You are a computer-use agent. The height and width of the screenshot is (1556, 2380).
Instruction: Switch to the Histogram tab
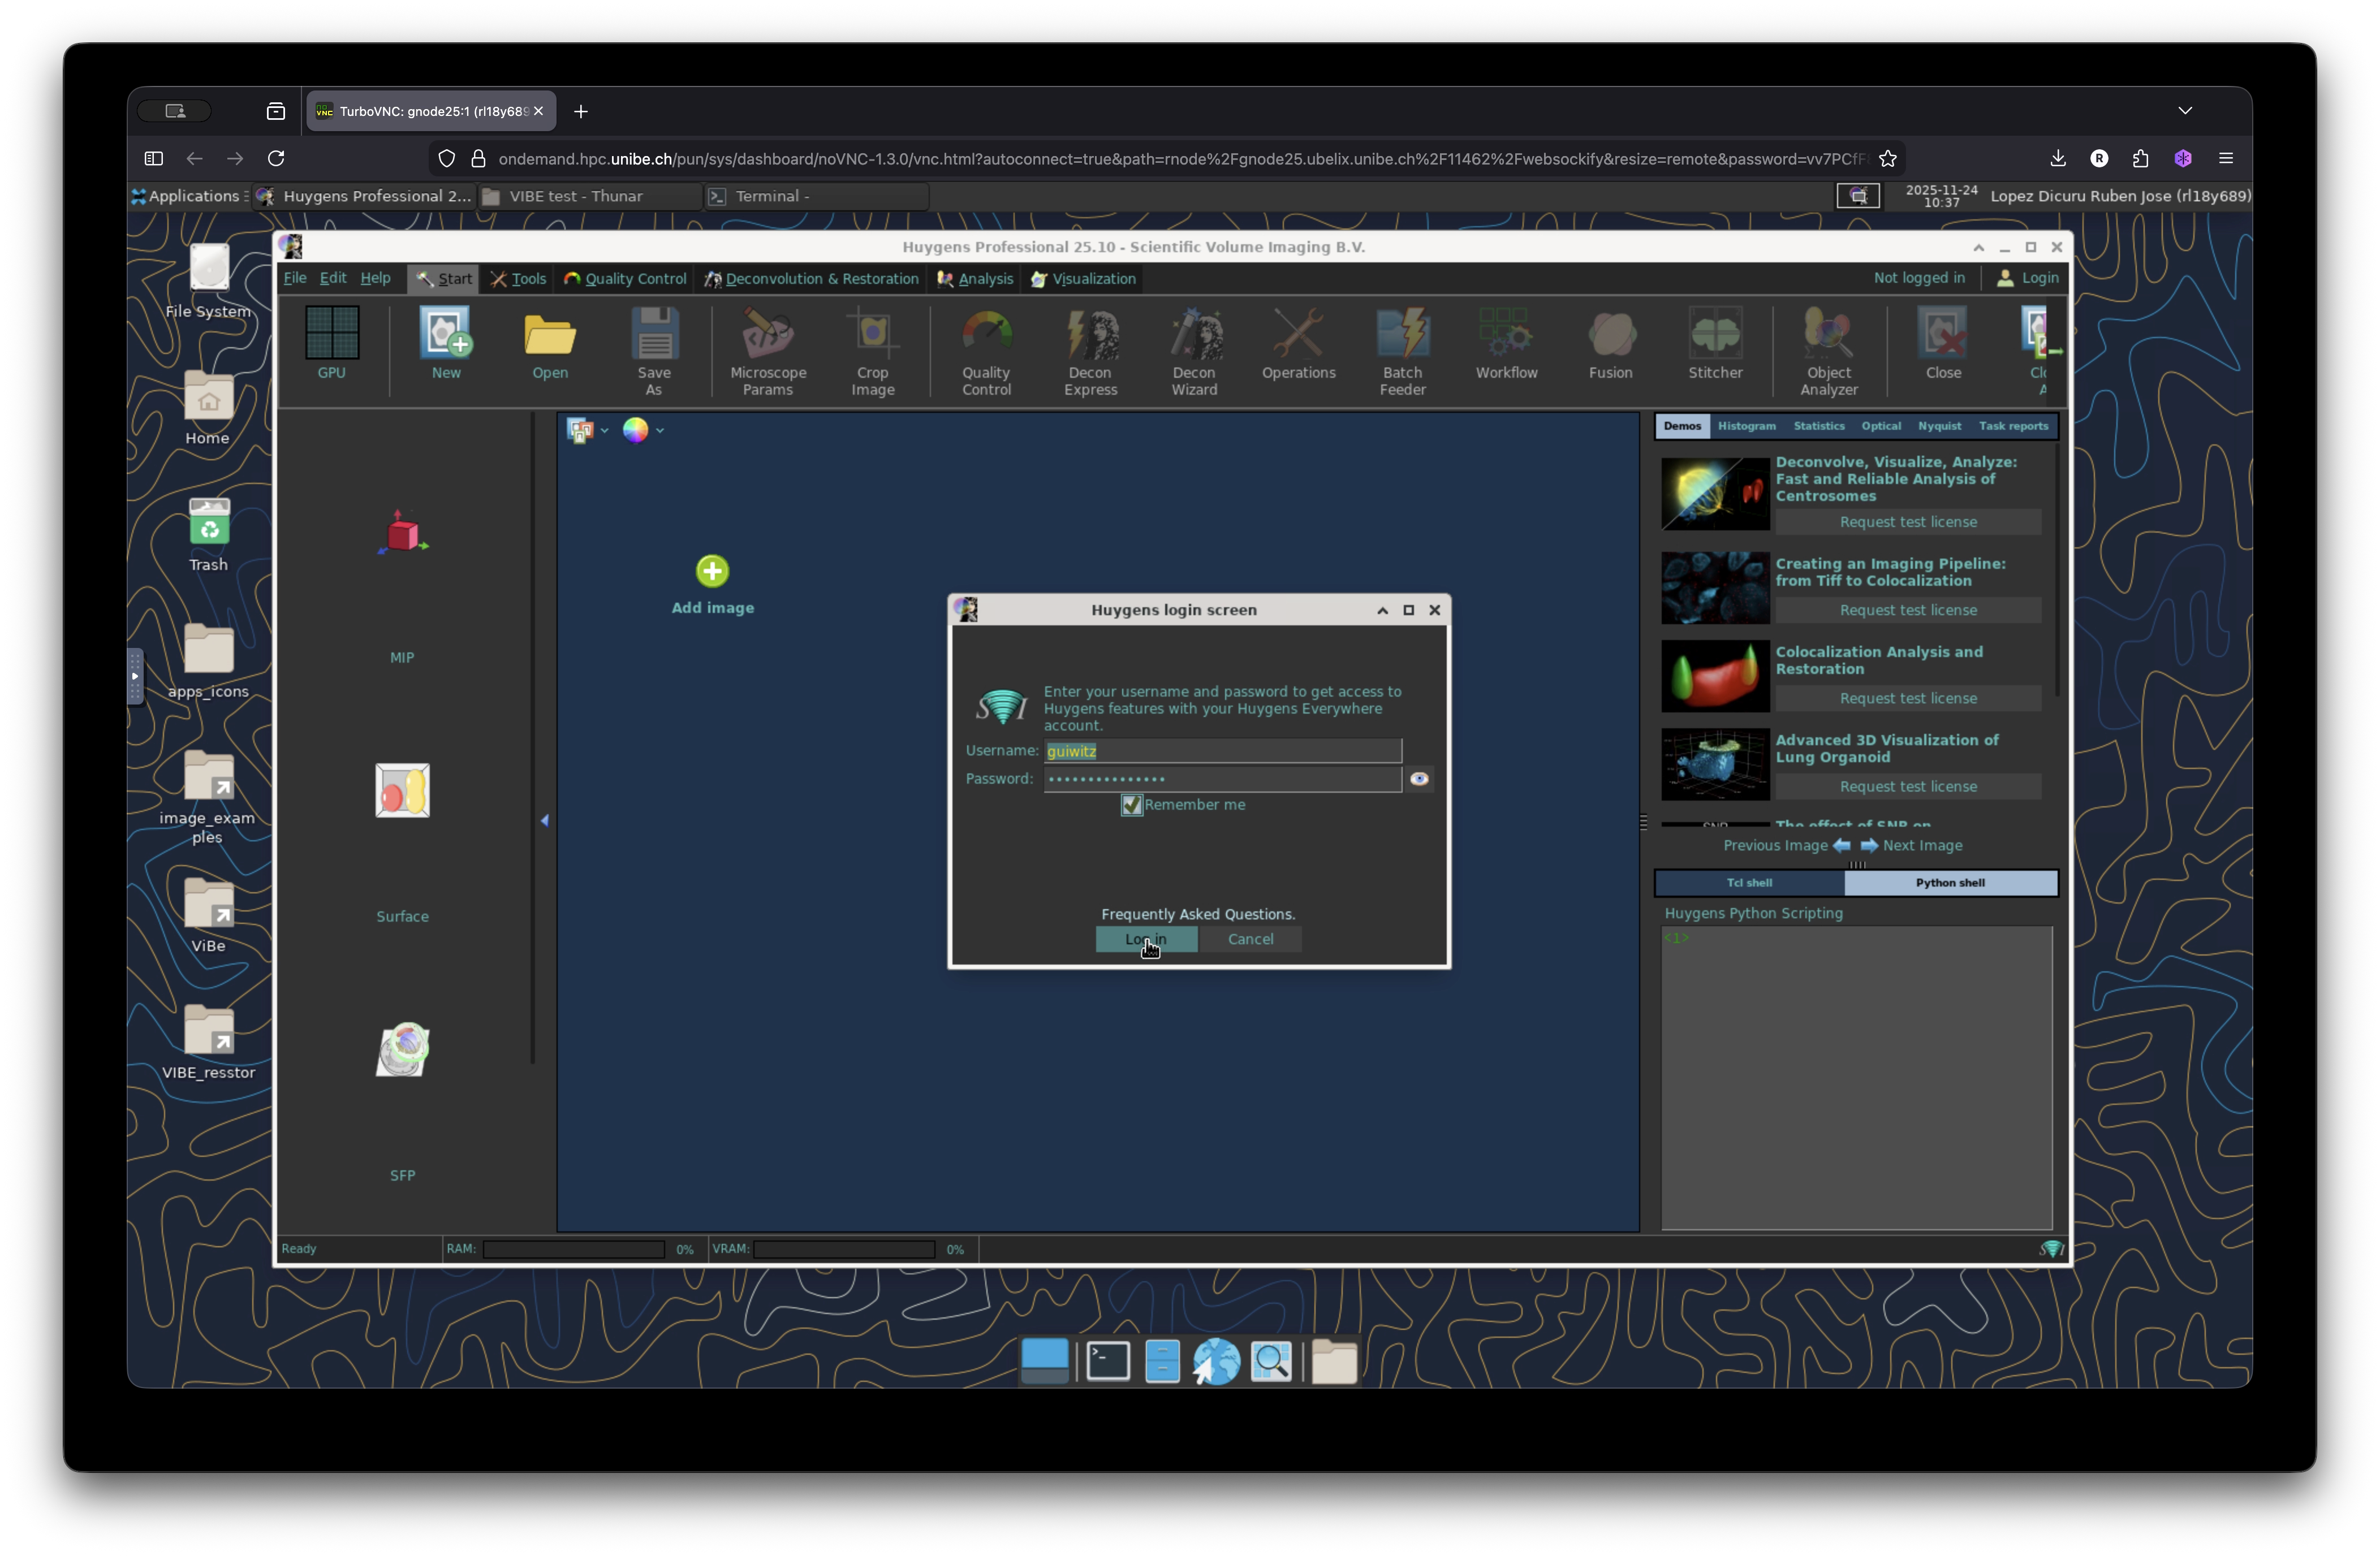click(1746, 426)
